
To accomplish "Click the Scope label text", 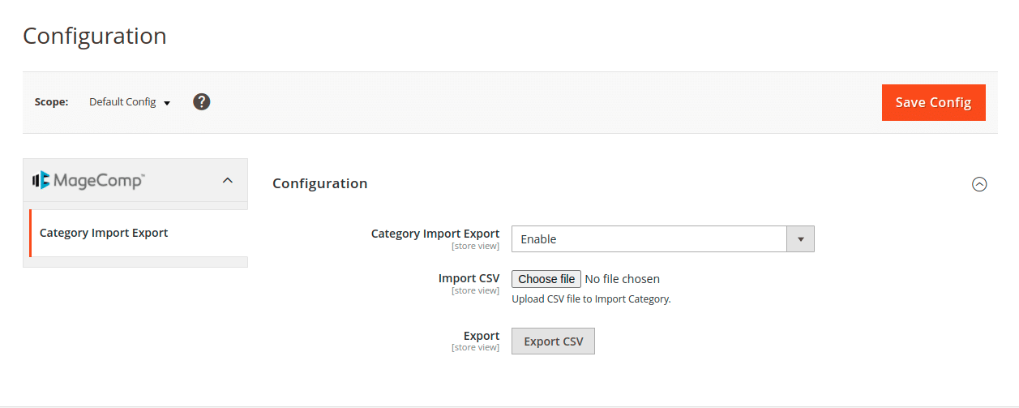I will tap(51, 102).
